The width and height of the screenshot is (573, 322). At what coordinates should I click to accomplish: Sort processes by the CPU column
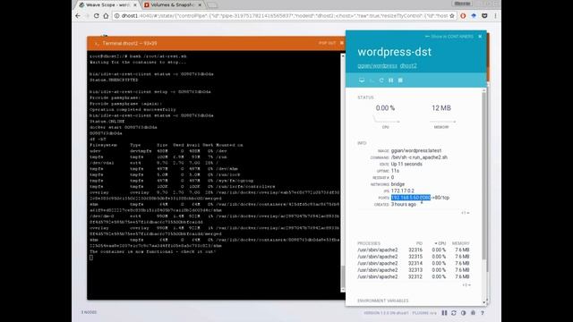tap(440, 243)
